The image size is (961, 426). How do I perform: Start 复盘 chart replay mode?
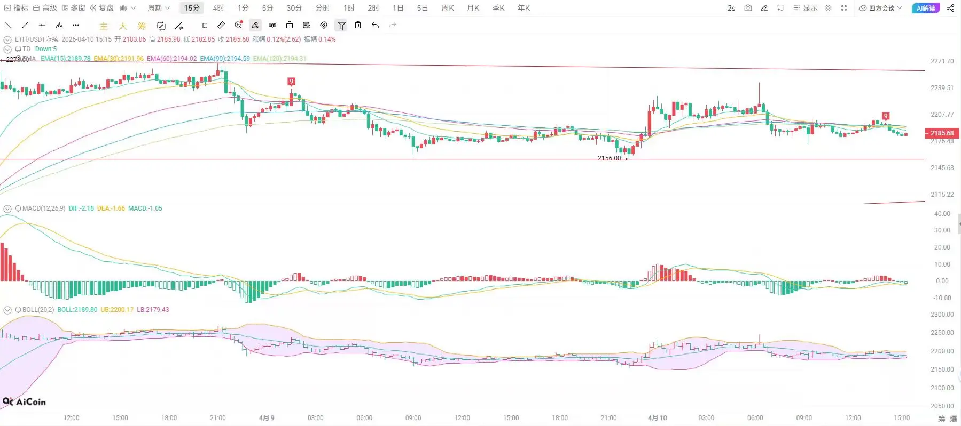click(101, 8)
